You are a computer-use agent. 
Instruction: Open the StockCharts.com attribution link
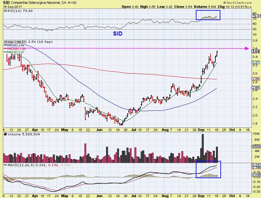tap(237, 3)
